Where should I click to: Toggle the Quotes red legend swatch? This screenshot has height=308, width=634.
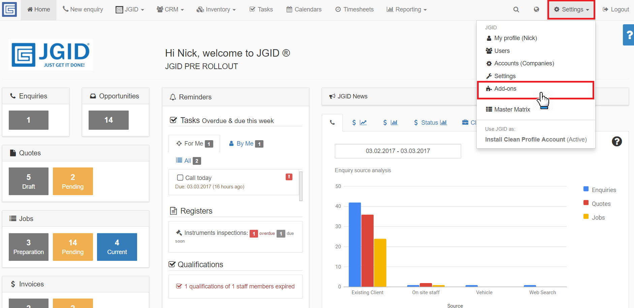(586, 203)
